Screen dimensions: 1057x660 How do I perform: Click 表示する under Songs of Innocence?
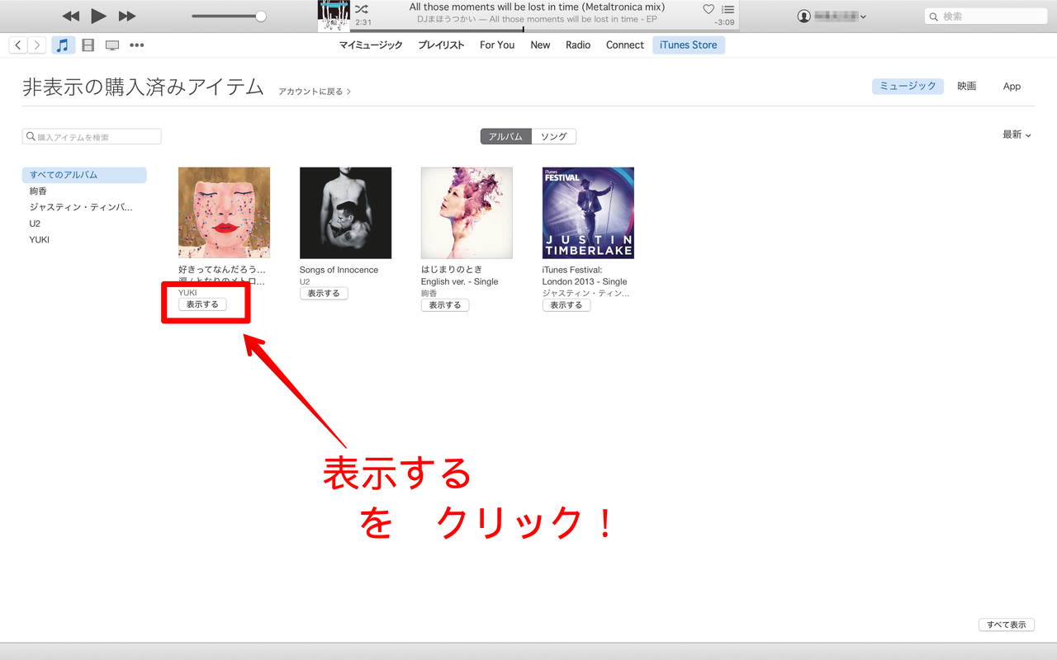(x=324, y=293)
